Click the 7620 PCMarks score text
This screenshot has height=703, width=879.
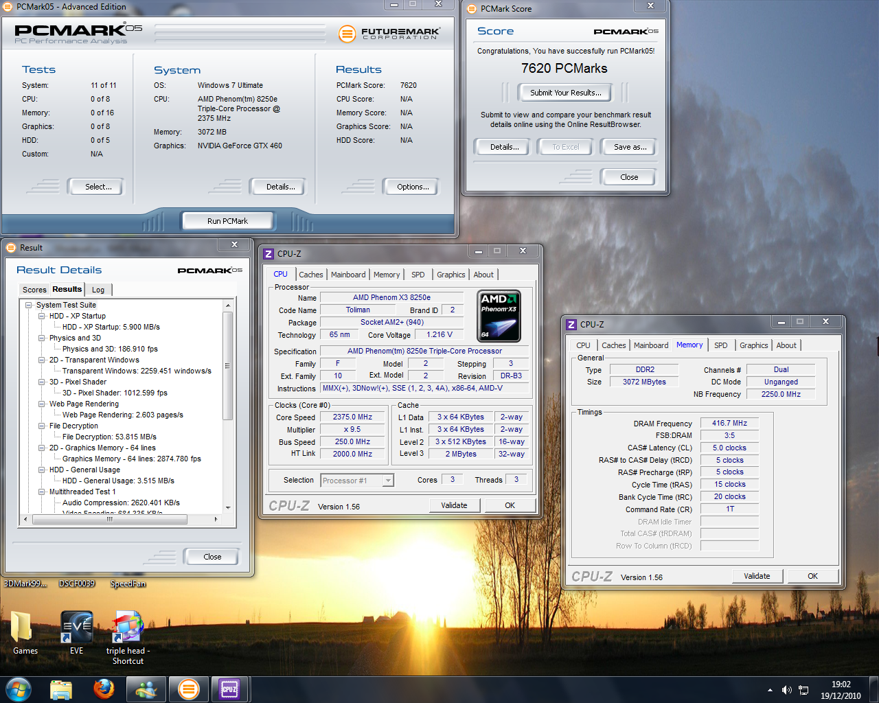point(564,69)
